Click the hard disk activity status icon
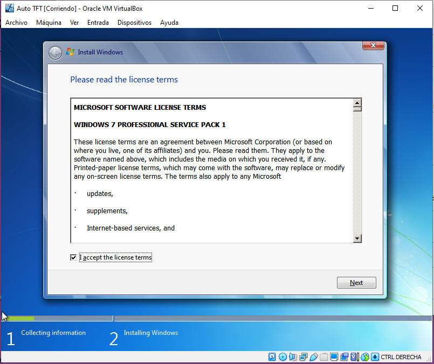The height and width of the screenshot is (364, 434). (272, 357)
